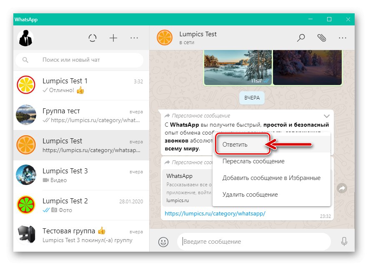Start a new chat with plus icon
Viewport: 368px width, 265px height.
[x=113, y=38]
